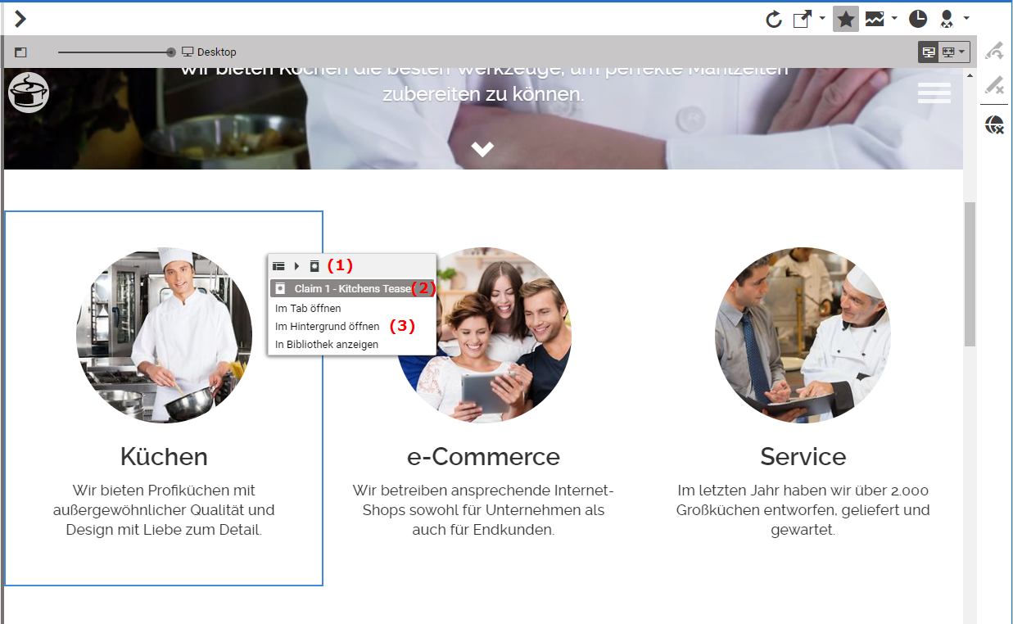The height and width of the screenshot is (624, 1013).
Task: Toggle the fixed desktop preview mode button
Action: [929, 52]
